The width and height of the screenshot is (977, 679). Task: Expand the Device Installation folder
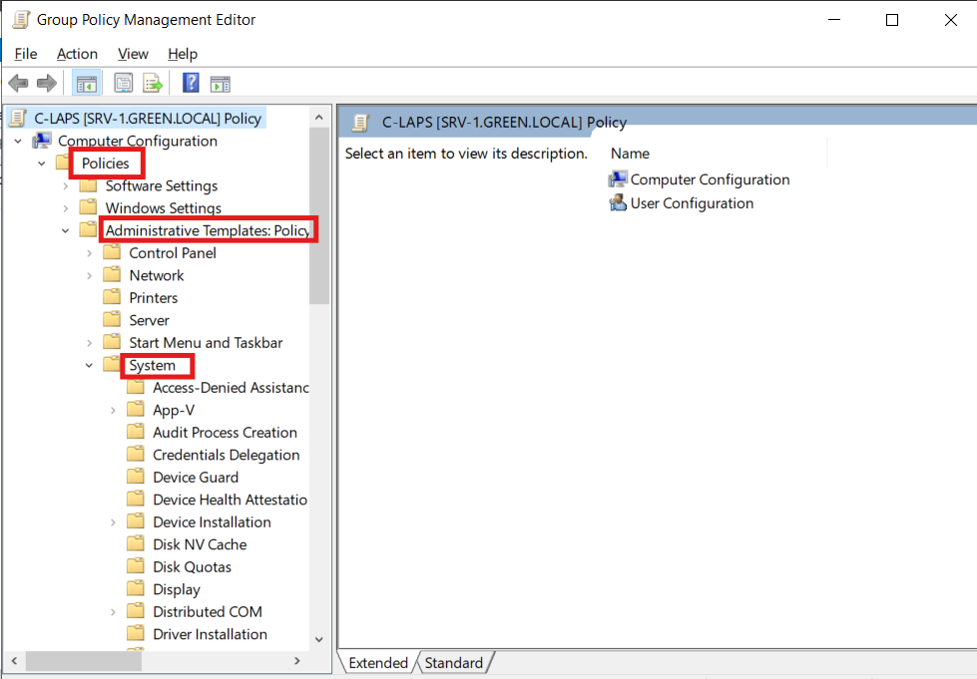point(114,522)
